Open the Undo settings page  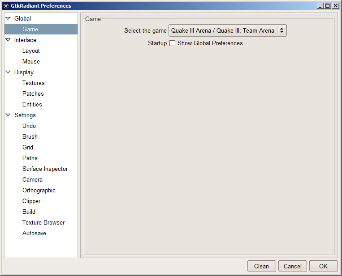coord(29,126)
